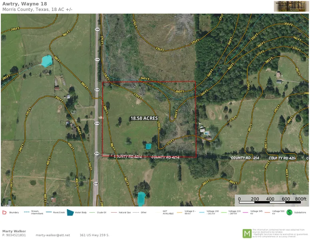Click the MapRight M logo
Viewport: 310px width, 239px height.
(247, 233)
